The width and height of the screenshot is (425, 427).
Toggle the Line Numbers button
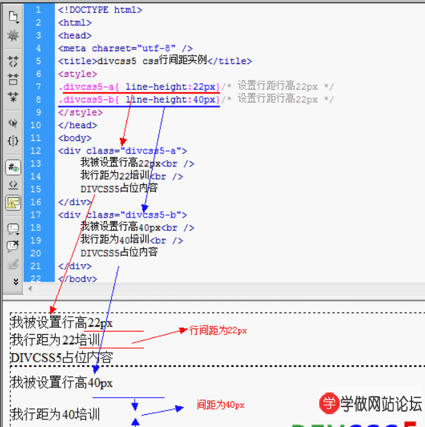13,168
